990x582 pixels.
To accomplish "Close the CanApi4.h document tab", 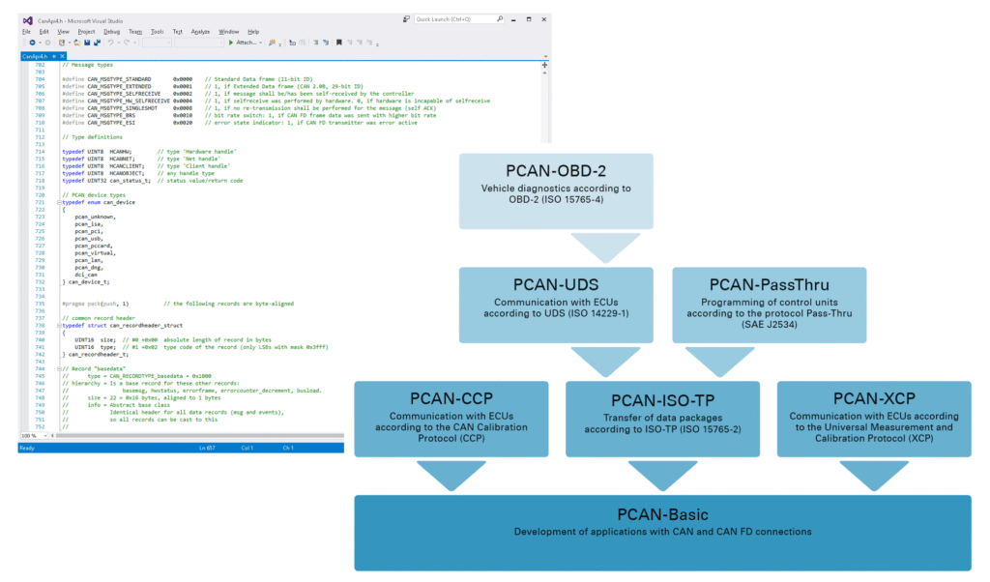I will pos(63,56).
